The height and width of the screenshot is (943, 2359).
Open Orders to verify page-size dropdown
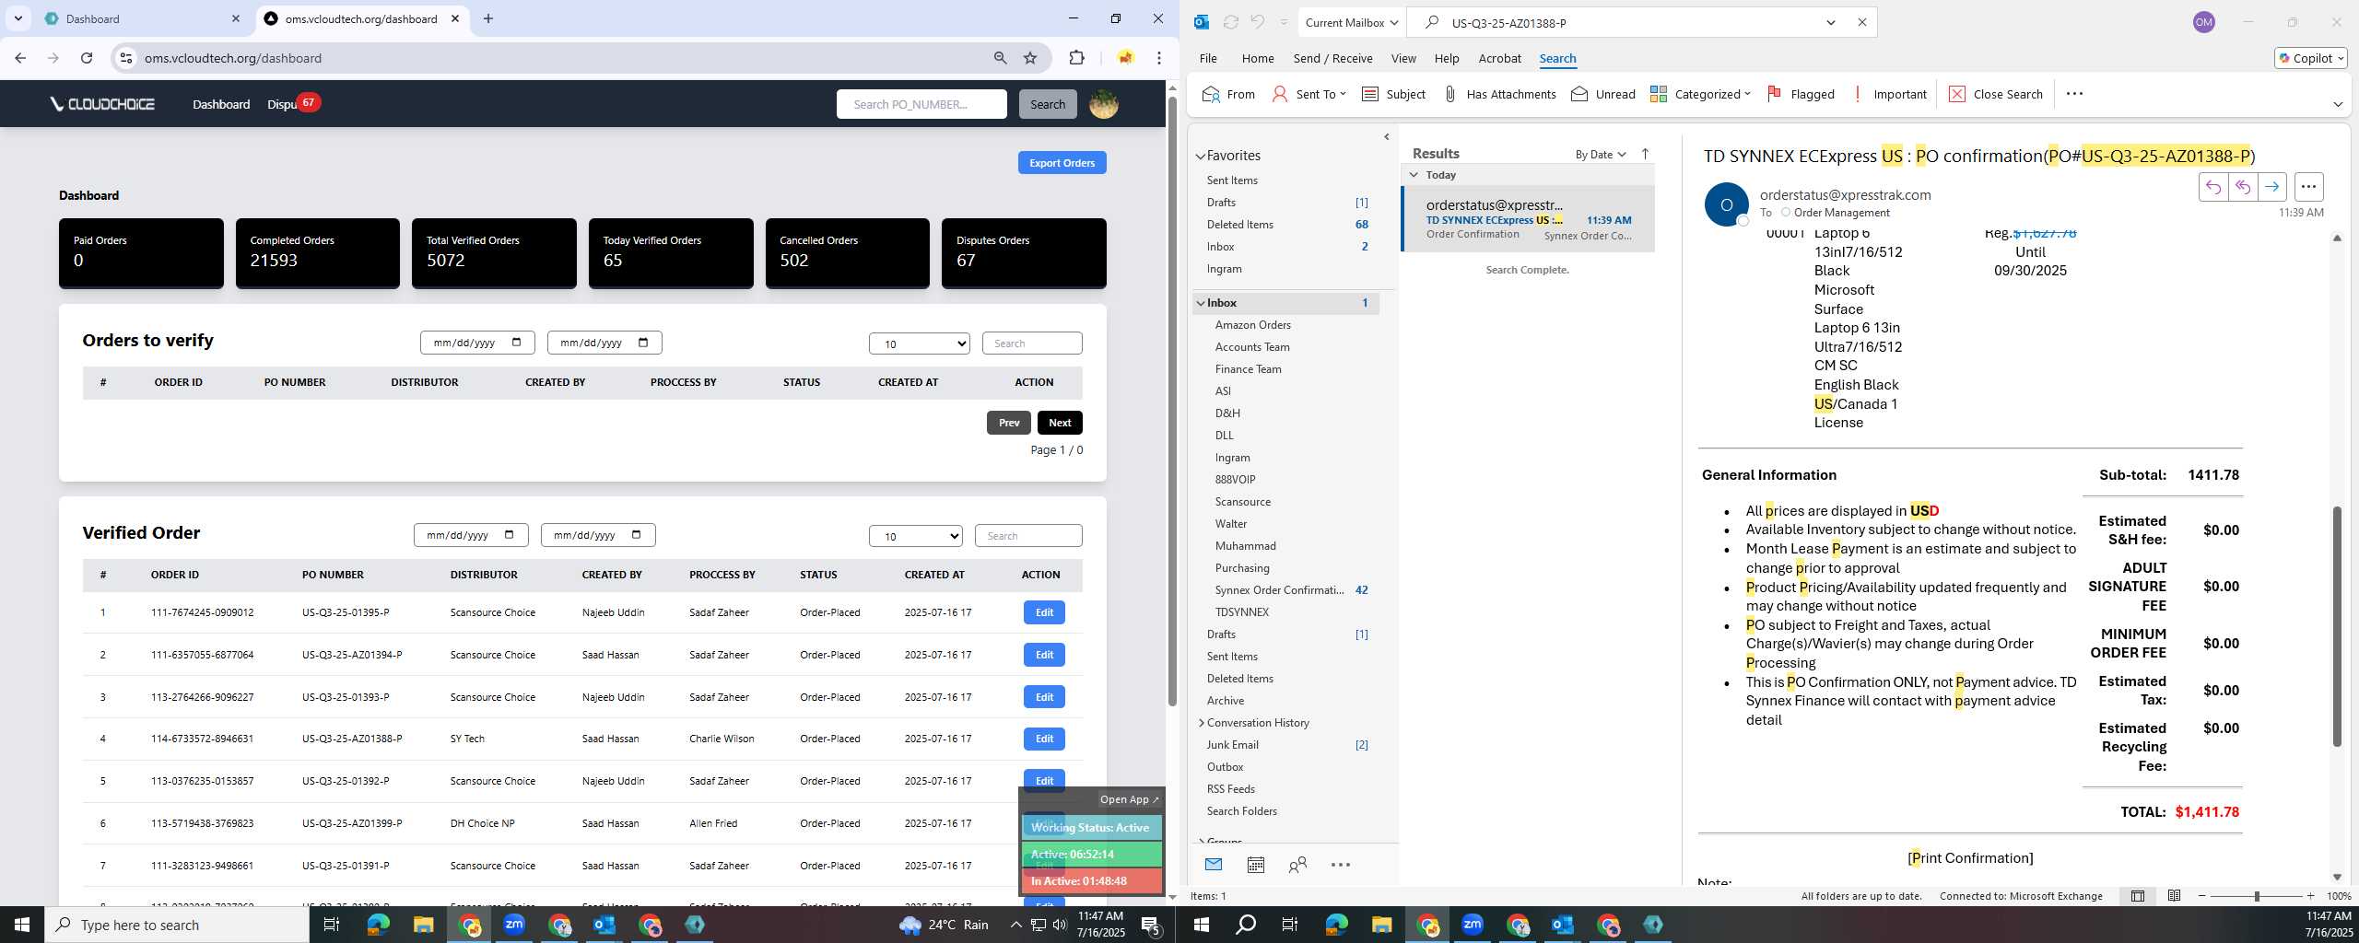pos(919,343)
